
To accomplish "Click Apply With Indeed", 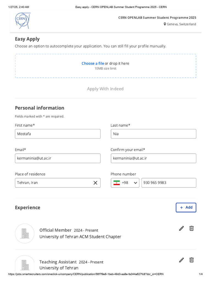I will tap(105, 89).
